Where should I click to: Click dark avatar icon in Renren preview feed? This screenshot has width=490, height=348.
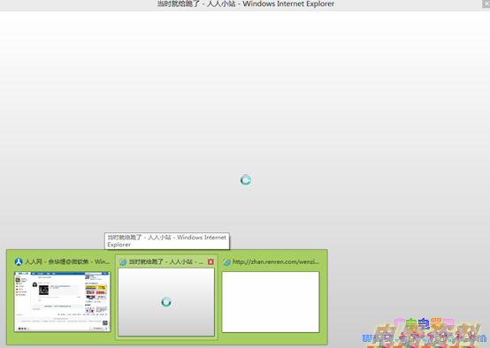[34, 284]
